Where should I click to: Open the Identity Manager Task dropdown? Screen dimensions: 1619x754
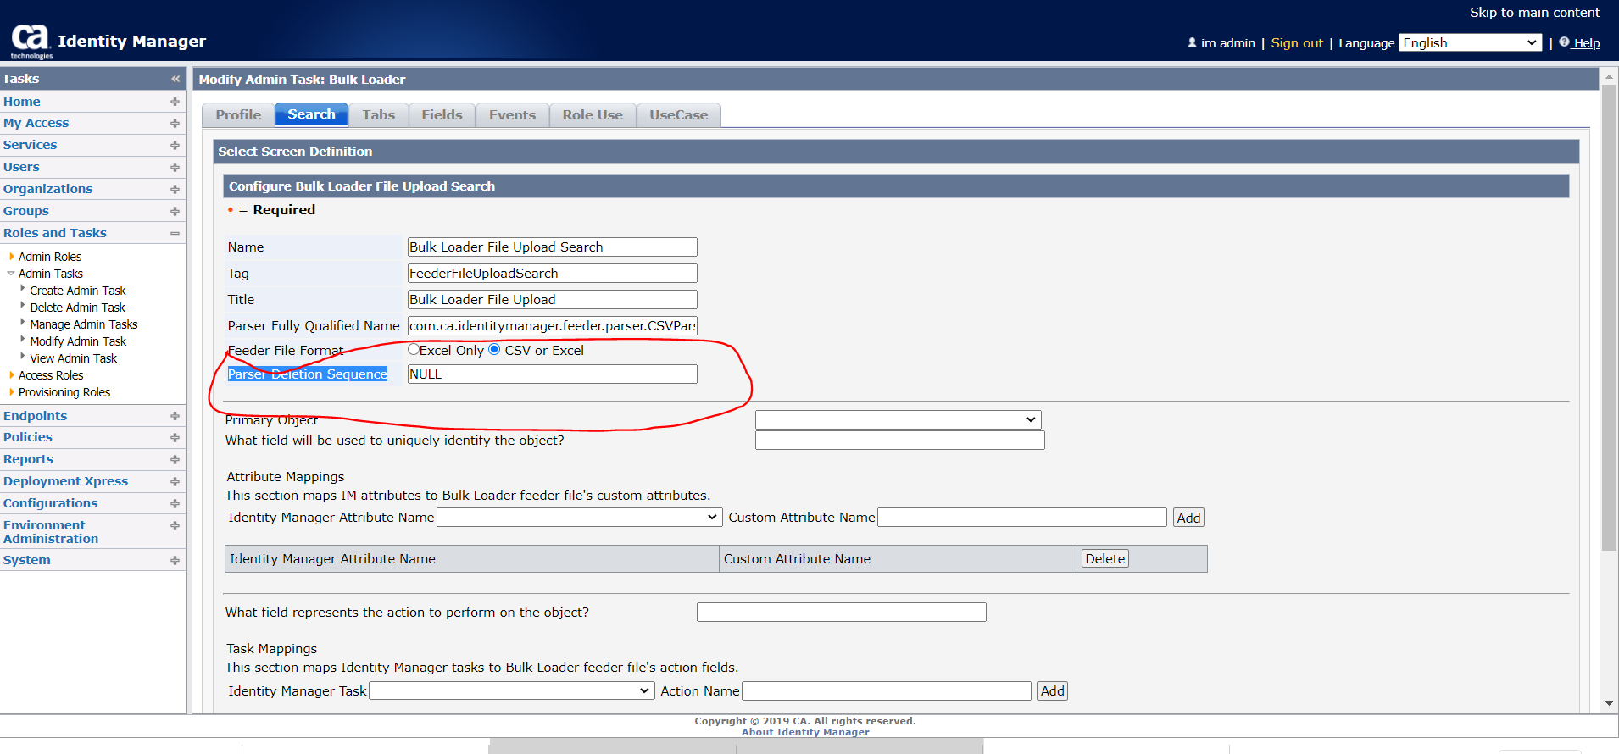click(512, 690)
